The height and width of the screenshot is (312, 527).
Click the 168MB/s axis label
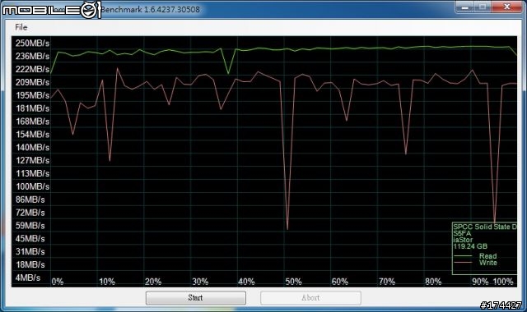coord(32,121)
